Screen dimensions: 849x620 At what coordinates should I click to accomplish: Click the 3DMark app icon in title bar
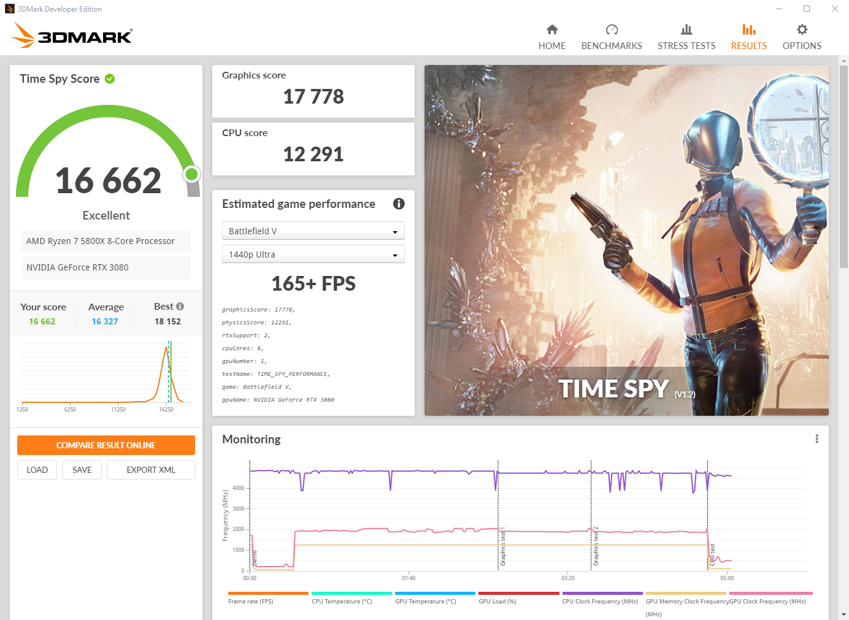[9, 9]
